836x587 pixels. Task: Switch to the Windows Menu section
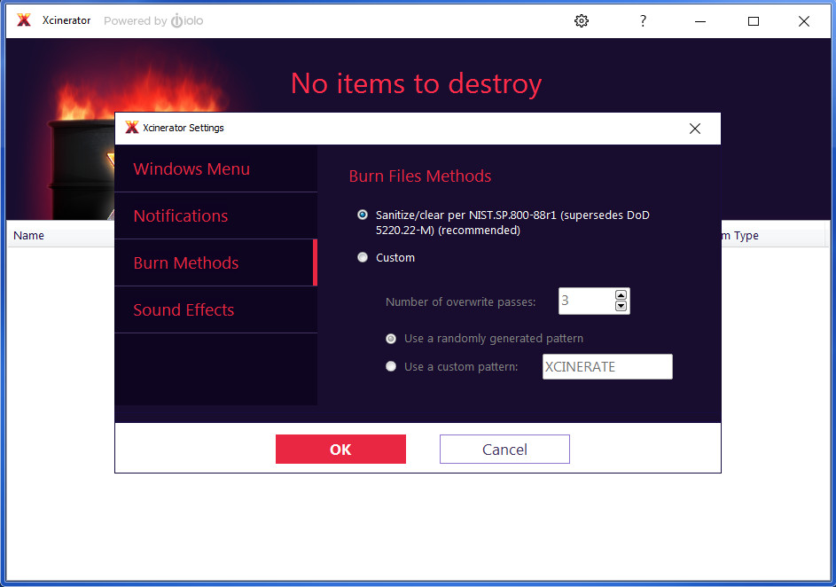point(191,168)
